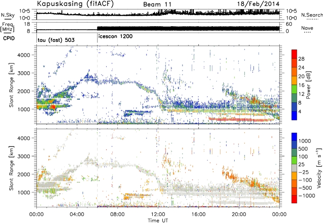Click the "Power [dB]" colorbar title
The height and width of the screenshot is (223, 323).
coord(308,85)
